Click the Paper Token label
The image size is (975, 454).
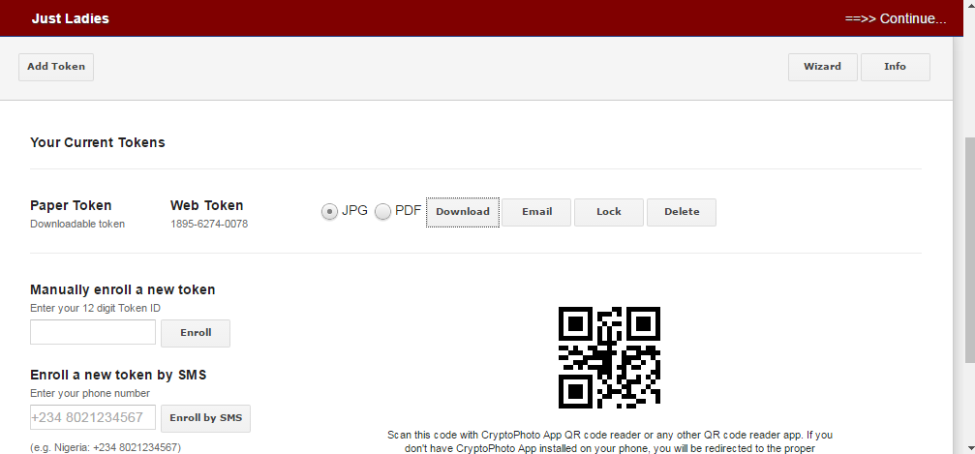pos(71,206)
